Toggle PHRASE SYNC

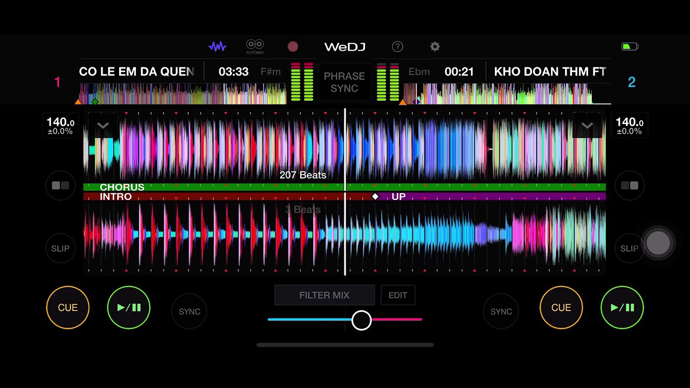[344, 82]
